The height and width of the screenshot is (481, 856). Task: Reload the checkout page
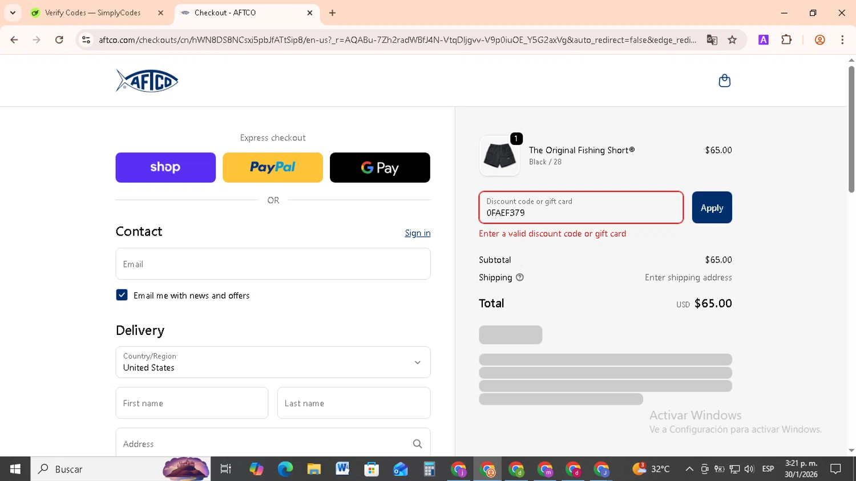coord(59,40)
